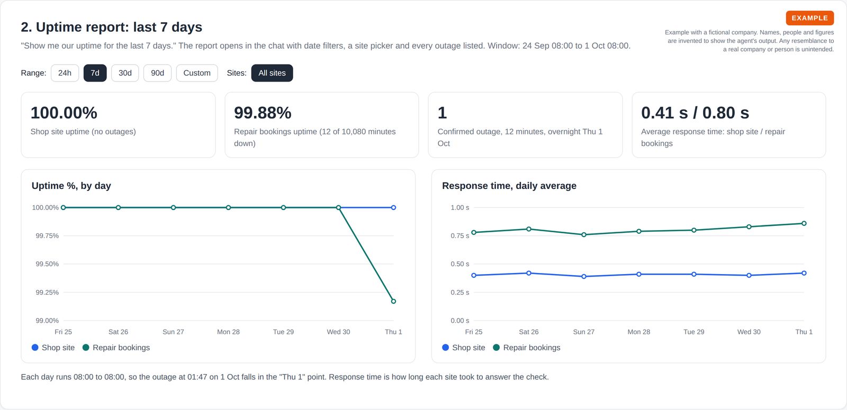Image resolution: width=847 pixels, height=410 pixels.
Task: Choose the Custom date range
Action: tap(197, 73)
